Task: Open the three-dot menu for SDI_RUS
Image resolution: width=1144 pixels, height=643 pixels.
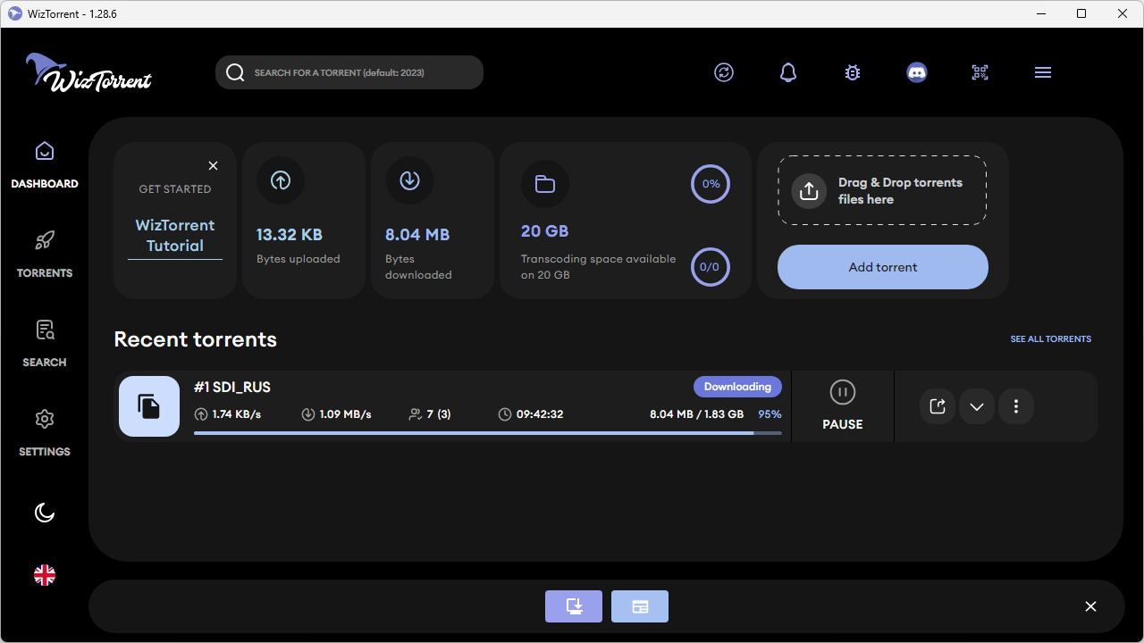Action: pos(1016,406)
